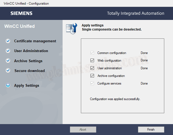The width and height of the screenshot is (173, 135).
Task: Click the disabled Common configuration checkbox
Action: [x=92, y=53]
